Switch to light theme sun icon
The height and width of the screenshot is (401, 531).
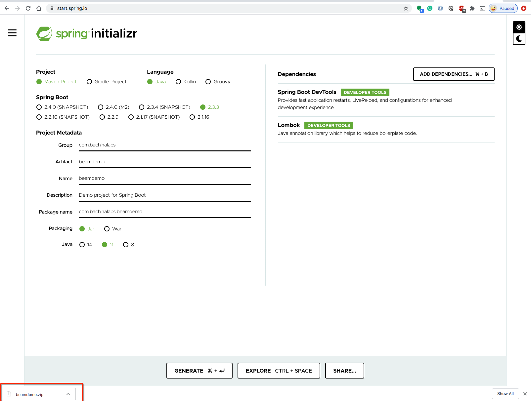(519, 27)
